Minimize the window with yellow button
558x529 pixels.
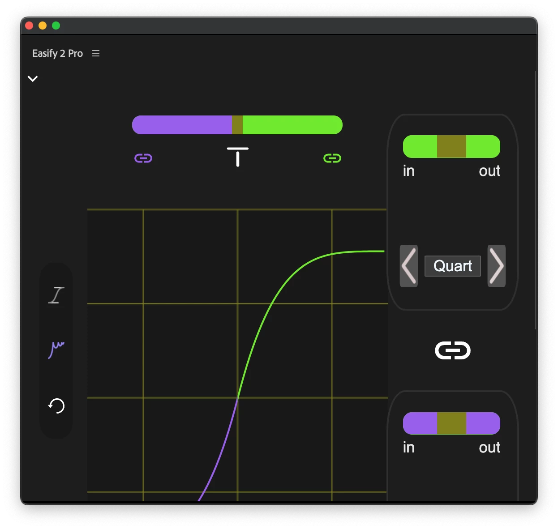click(x=43, y=26)
